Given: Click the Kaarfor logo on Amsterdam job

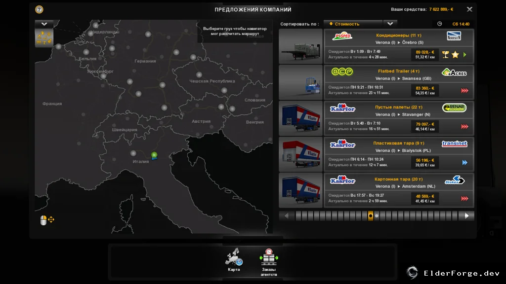Looking at the screenshot, I should click(342, 179).
